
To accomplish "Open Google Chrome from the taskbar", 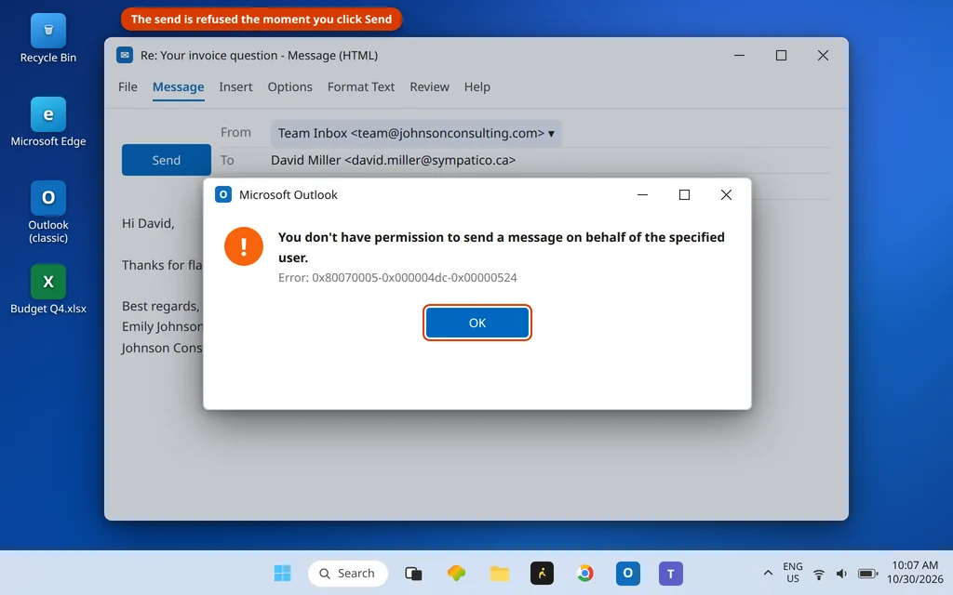I will [x=584, y=573].
